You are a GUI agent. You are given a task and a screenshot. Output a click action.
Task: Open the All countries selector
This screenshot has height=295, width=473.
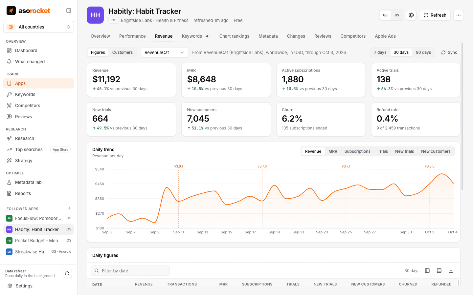click(x=38, y=27)
